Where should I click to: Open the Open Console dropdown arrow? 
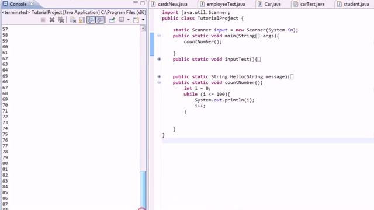tap(143, 20)
